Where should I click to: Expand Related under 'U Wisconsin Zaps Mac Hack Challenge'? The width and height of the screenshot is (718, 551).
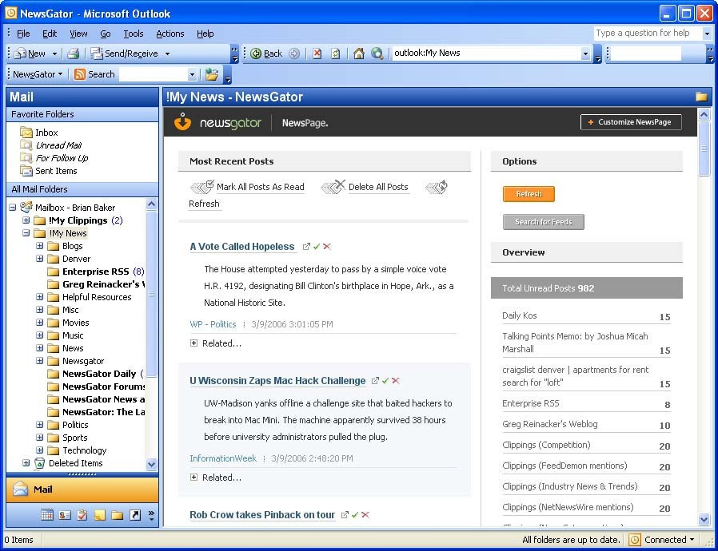tap(193, 477)
